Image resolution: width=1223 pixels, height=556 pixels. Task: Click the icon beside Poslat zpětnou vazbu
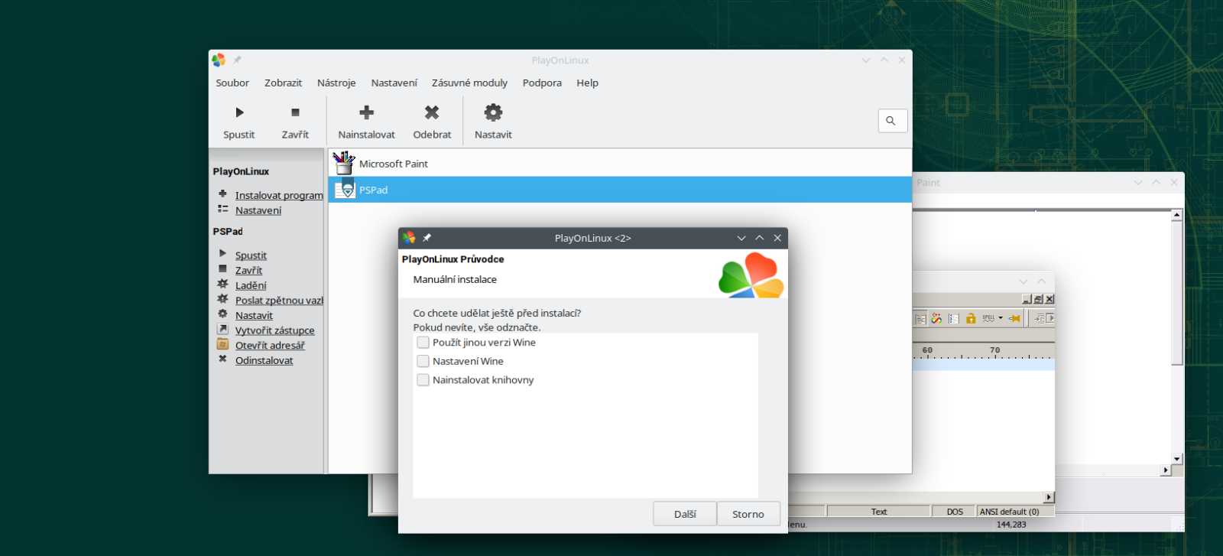(x=222, y=299)
